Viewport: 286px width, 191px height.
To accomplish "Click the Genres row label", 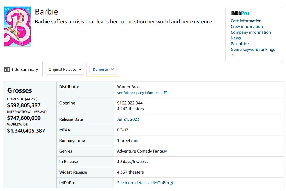I will pyautogui.click(x=66, y=151).
